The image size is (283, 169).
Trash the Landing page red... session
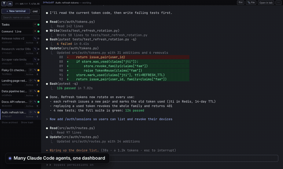[x=37, y=85]
